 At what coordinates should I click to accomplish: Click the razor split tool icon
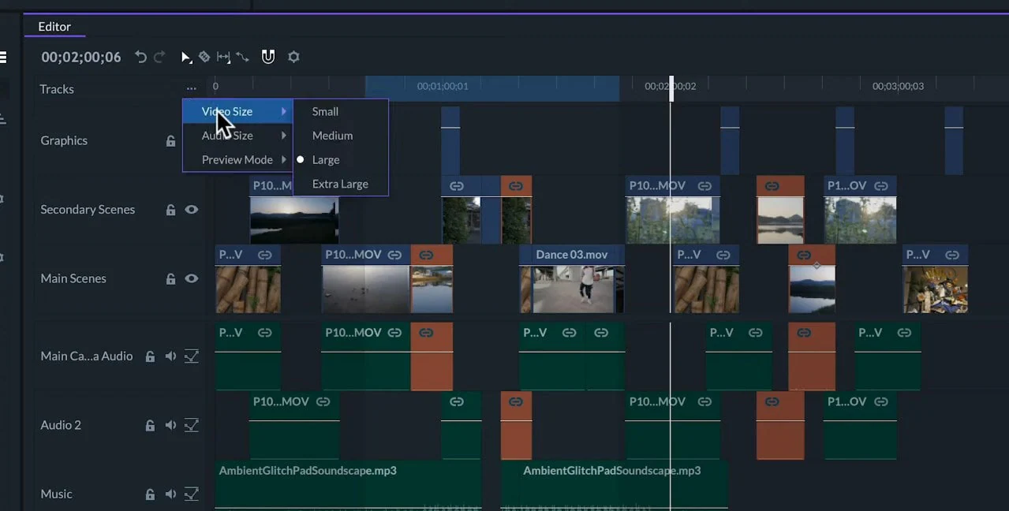coord(204,57)
